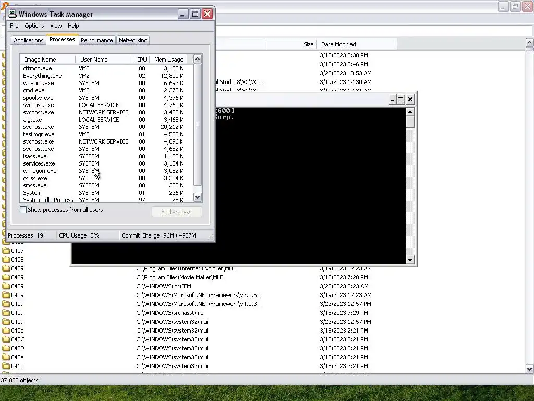Sort processes by Image Name column

click(47, 60)
